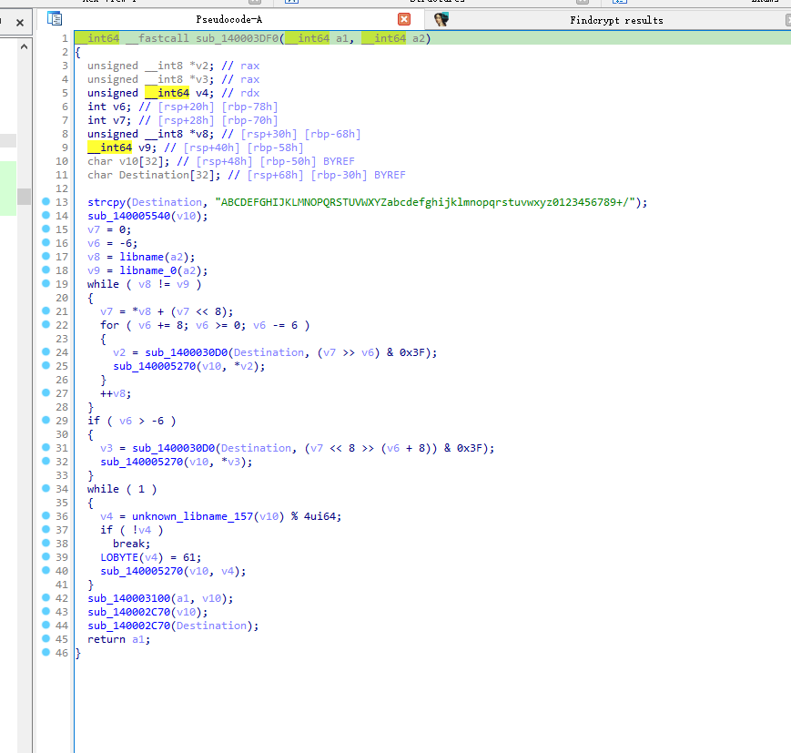Click the breakpoint dot on line 31
791x753 pixels.
pos(46,448)
